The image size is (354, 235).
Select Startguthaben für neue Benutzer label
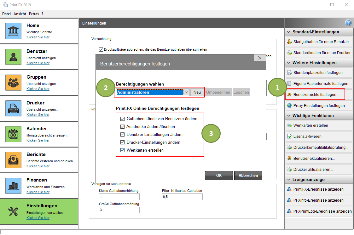[x=321, y=42]
